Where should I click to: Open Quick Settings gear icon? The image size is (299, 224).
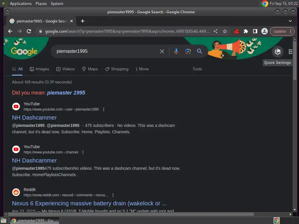pos(277,51)
